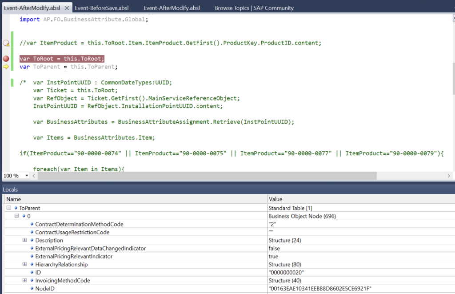Expand the HierarchyRelationship structure

point(25,265)
